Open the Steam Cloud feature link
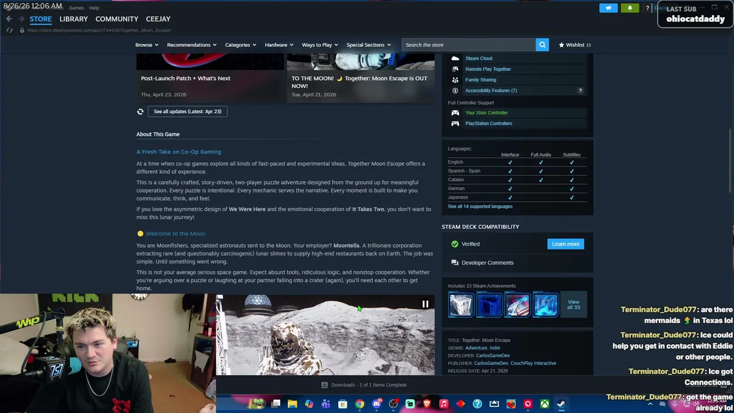This screenshot has width=734, height=413. [479, 59]
